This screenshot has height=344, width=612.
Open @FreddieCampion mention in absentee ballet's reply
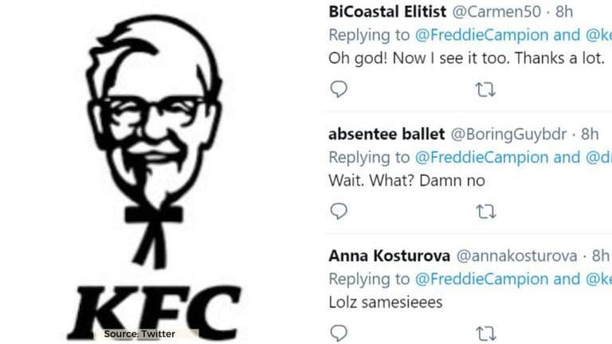481,157
